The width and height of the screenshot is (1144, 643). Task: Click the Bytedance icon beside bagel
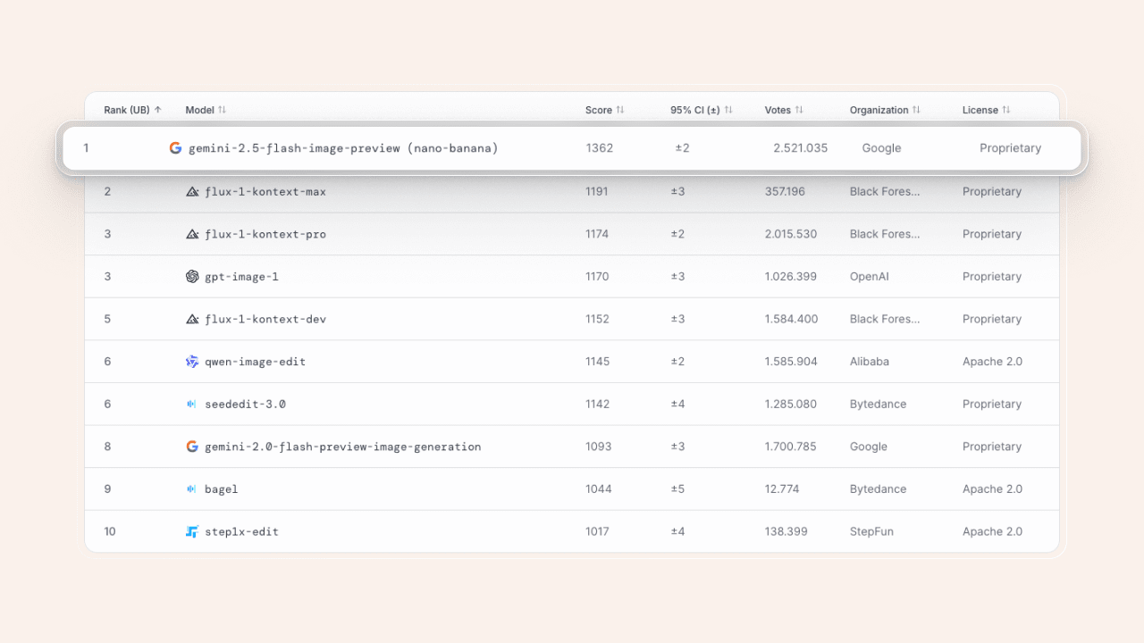coord(191,489)
